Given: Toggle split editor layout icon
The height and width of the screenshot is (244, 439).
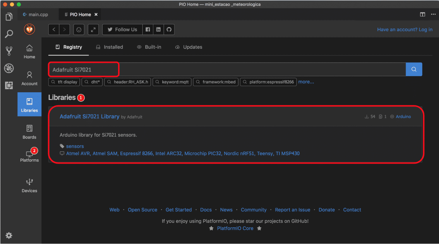Looking at the screenshot, I should click(x=423, y=14).
